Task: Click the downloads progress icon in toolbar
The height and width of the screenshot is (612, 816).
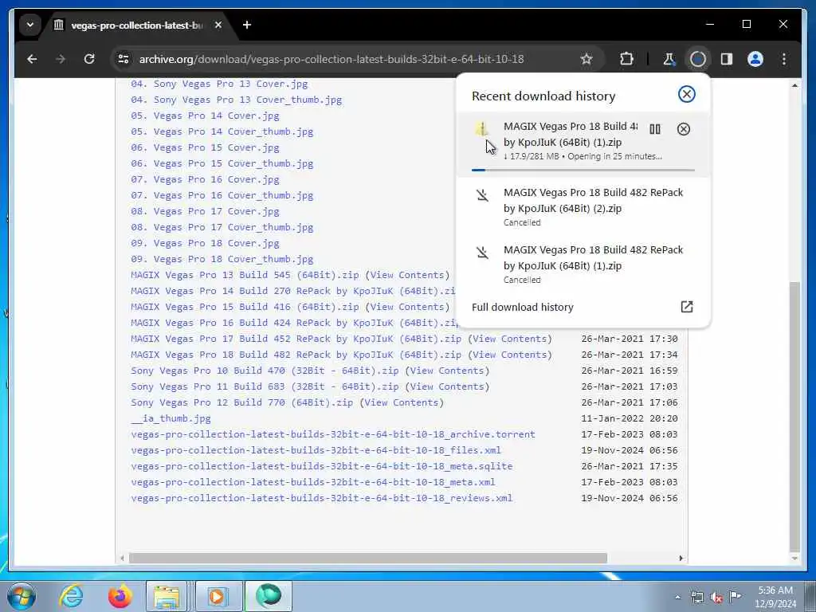Action: tap(697, 59)
